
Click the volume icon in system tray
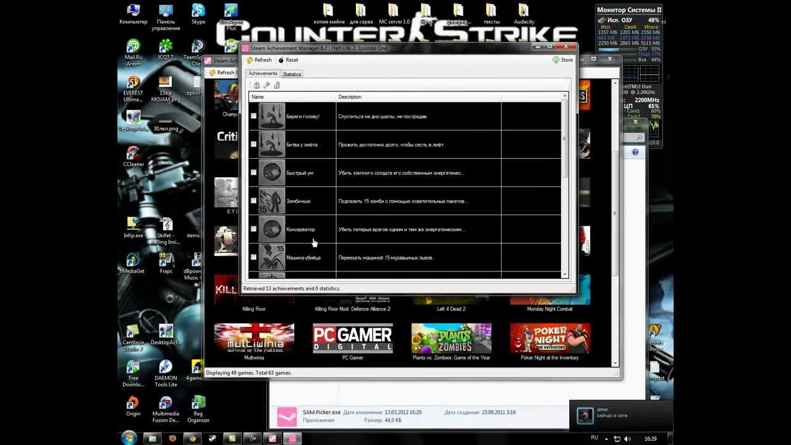click(628, 438)
